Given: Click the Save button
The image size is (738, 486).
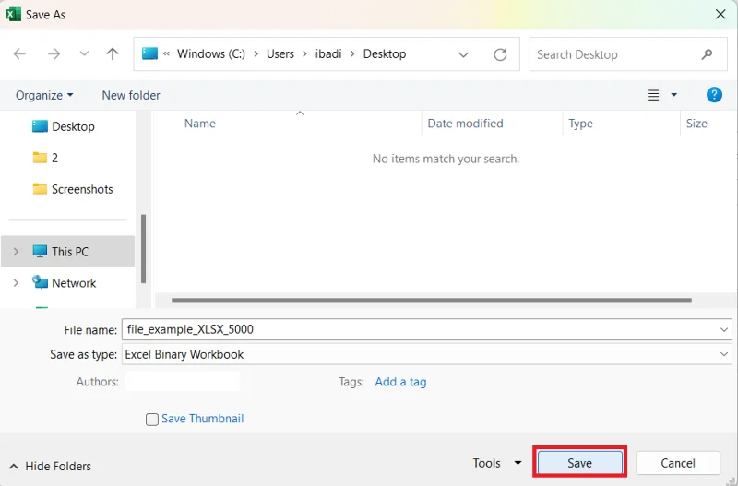Looking at the screenshot, I should pyautogui.click(x=579, y=463).
